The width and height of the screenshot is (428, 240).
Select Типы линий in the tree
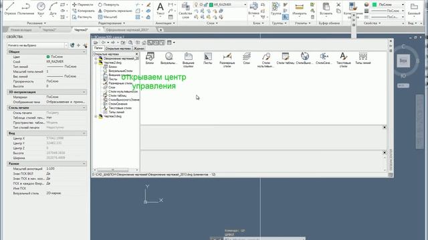[116, 112]
